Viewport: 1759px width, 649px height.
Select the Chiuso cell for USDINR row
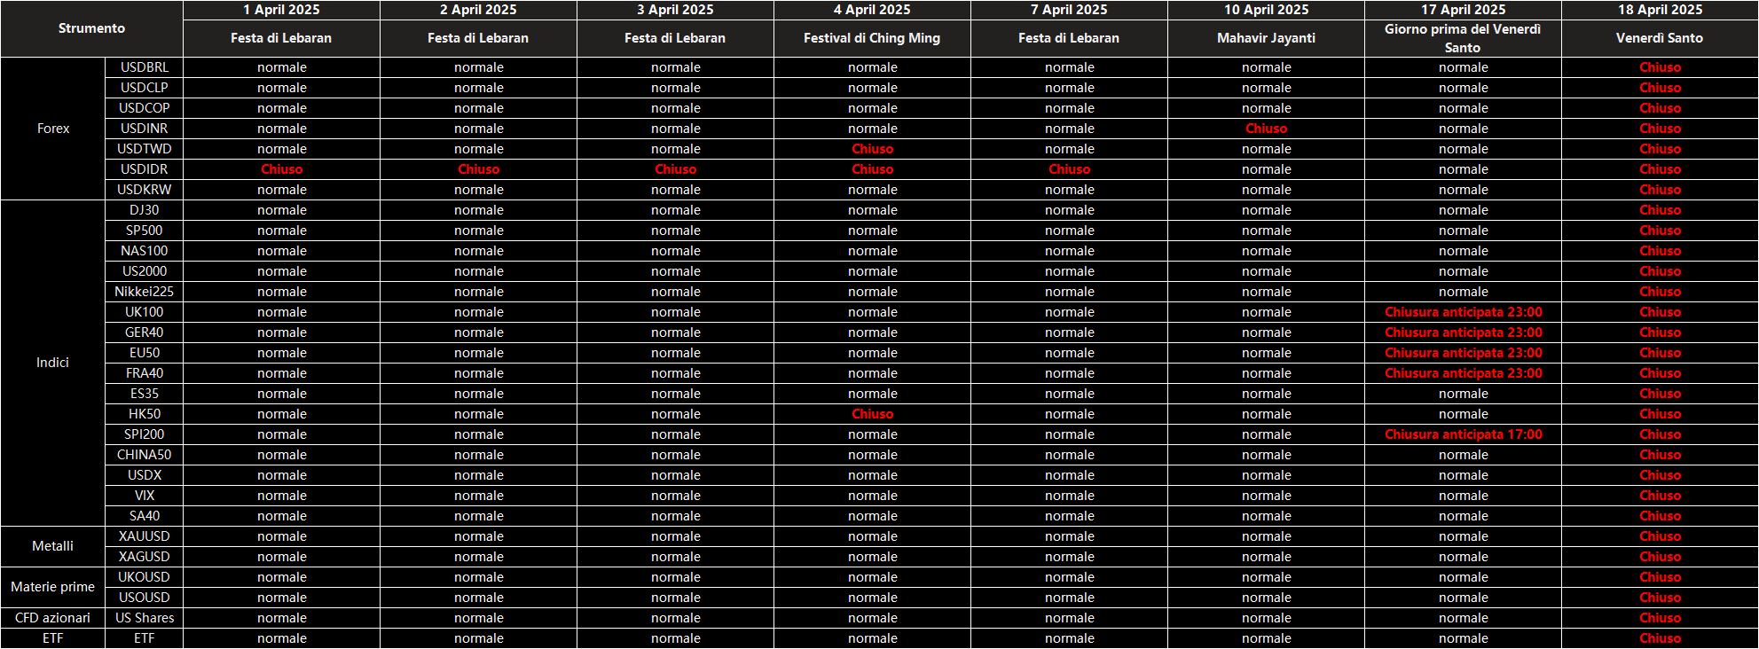pos(1266,129)
